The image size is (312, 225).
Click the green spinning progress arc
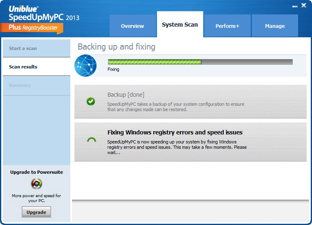pos(92,139)
